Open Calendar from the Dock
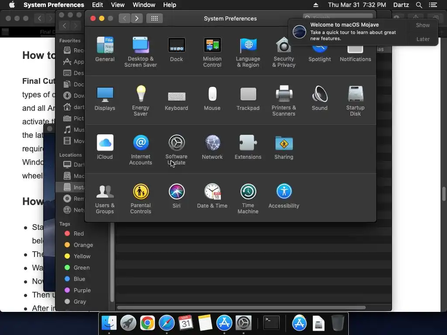The width and height of the screenshot is (447, 335). click(x=186, y=323)
